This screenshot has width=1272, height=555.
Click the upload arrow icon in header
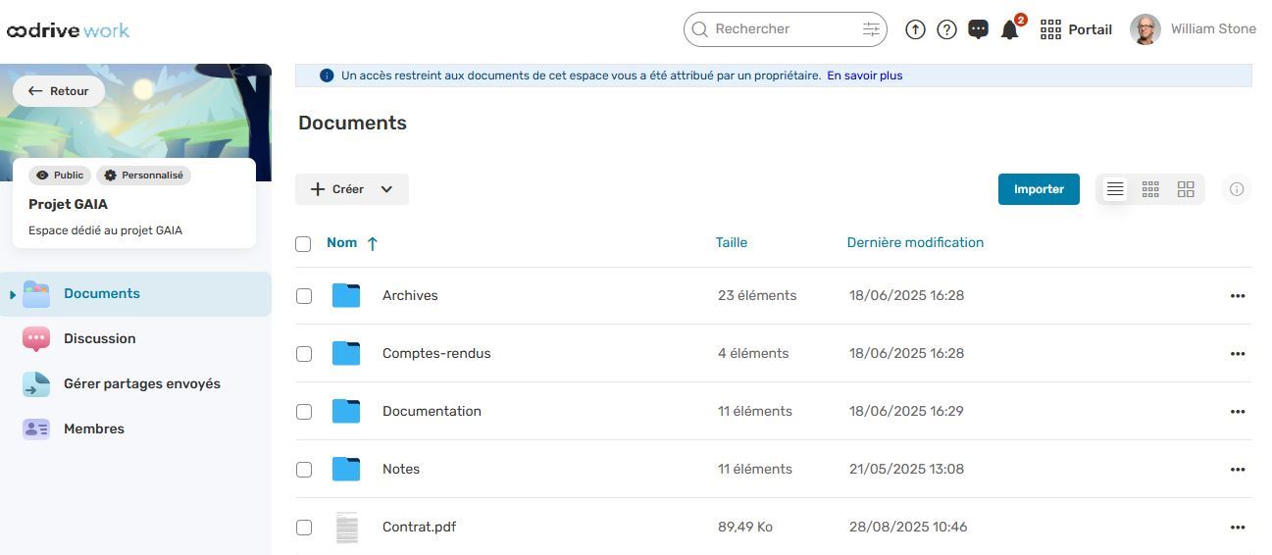click(915, 29)
